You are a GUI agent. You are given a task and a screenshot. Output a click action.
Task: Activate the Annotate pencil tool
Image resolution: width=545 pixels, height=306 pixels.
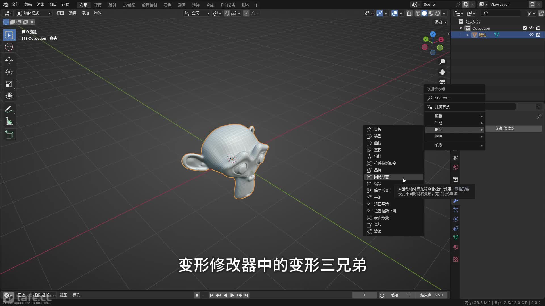click(x=9, y=109)
